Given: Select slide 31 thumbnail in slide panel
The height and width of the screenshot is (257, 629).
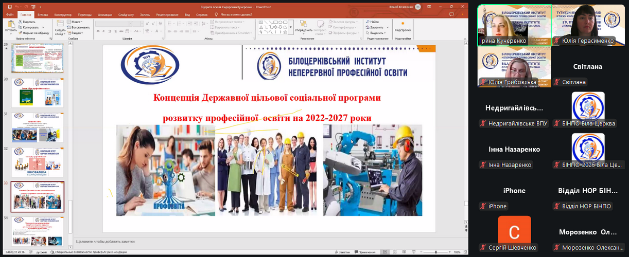Looking at the screenshot, I should click(38, 127).
